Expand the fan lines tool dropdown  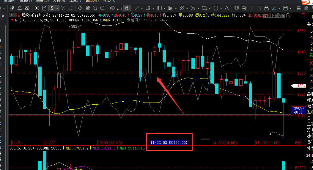[176, 9]
